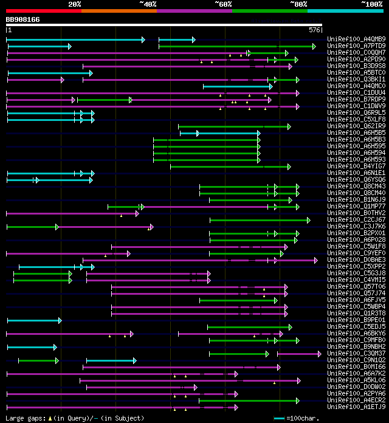Select the UniRef100_A6H594 label

356,153
